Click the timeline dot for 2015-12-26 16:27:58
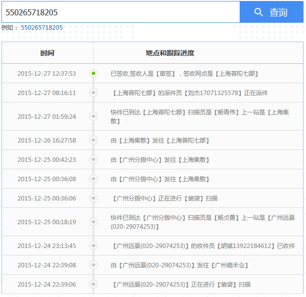 pyautogui.click(x=94, y=140)
